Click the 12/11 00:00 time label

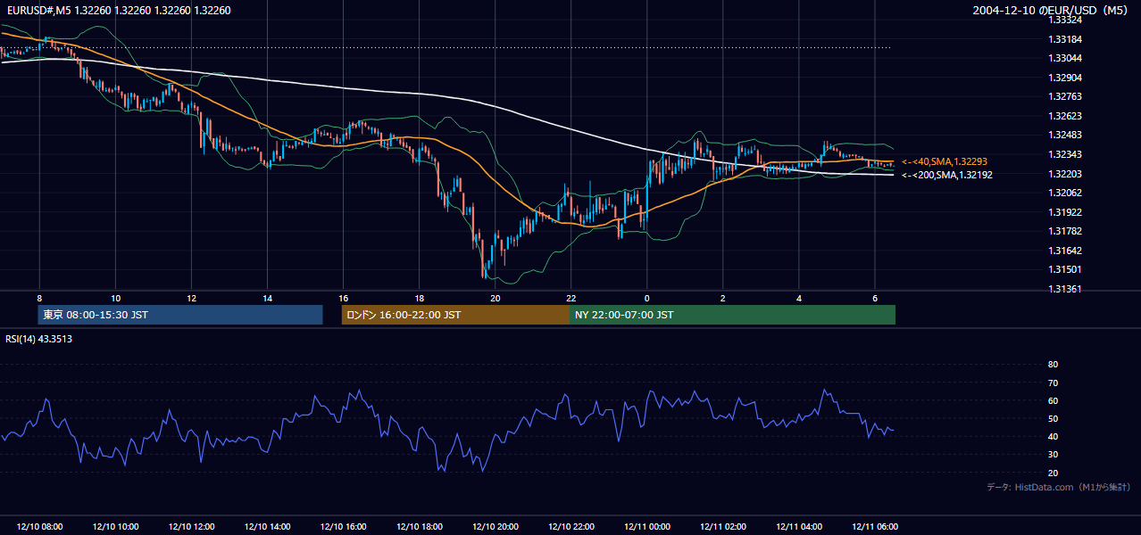point(647,526)
